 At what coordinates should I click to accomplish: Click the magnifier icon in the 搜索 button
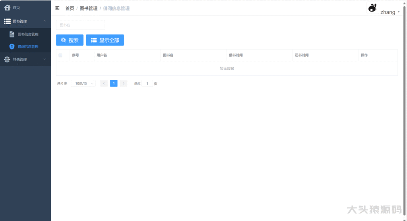(64, 40)
